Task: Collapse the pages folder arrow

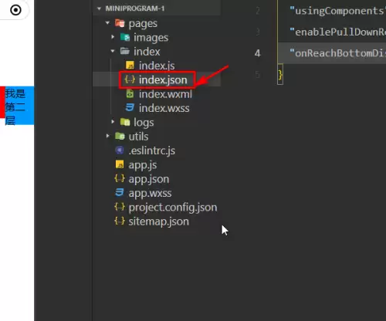Action: coord(107,23)
